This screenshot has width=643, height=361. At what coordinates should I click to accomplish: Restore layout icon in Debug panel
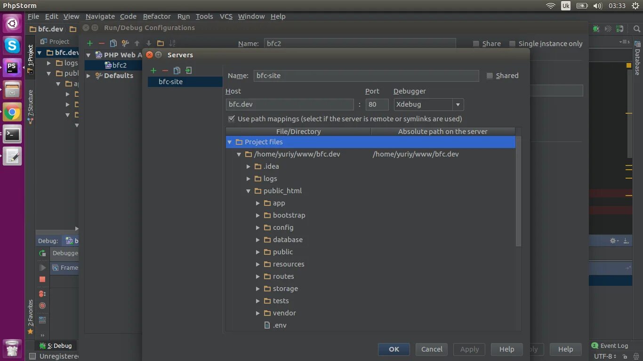tap(42, 320)
